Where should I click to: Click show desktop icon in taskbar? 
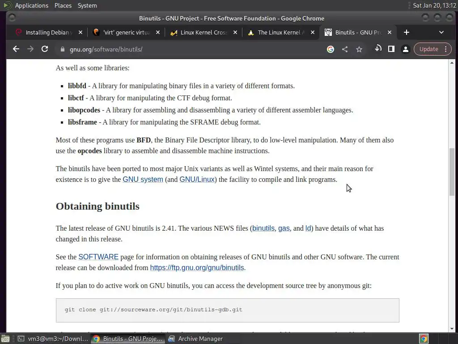5,339
